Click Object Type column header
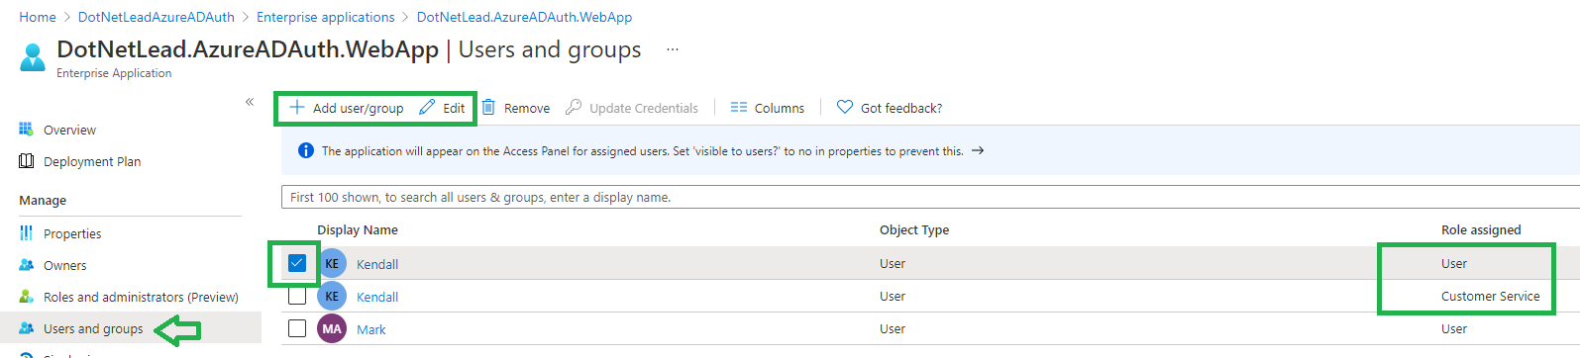 pos(914,229)
